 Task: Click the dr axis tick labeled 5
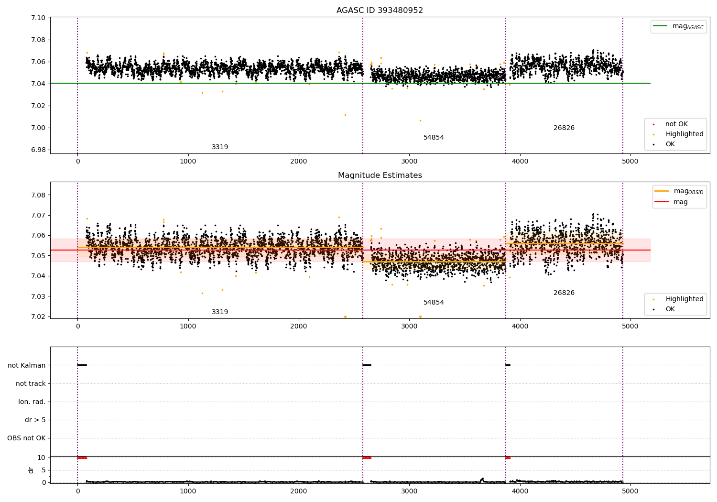click(43, 470)
